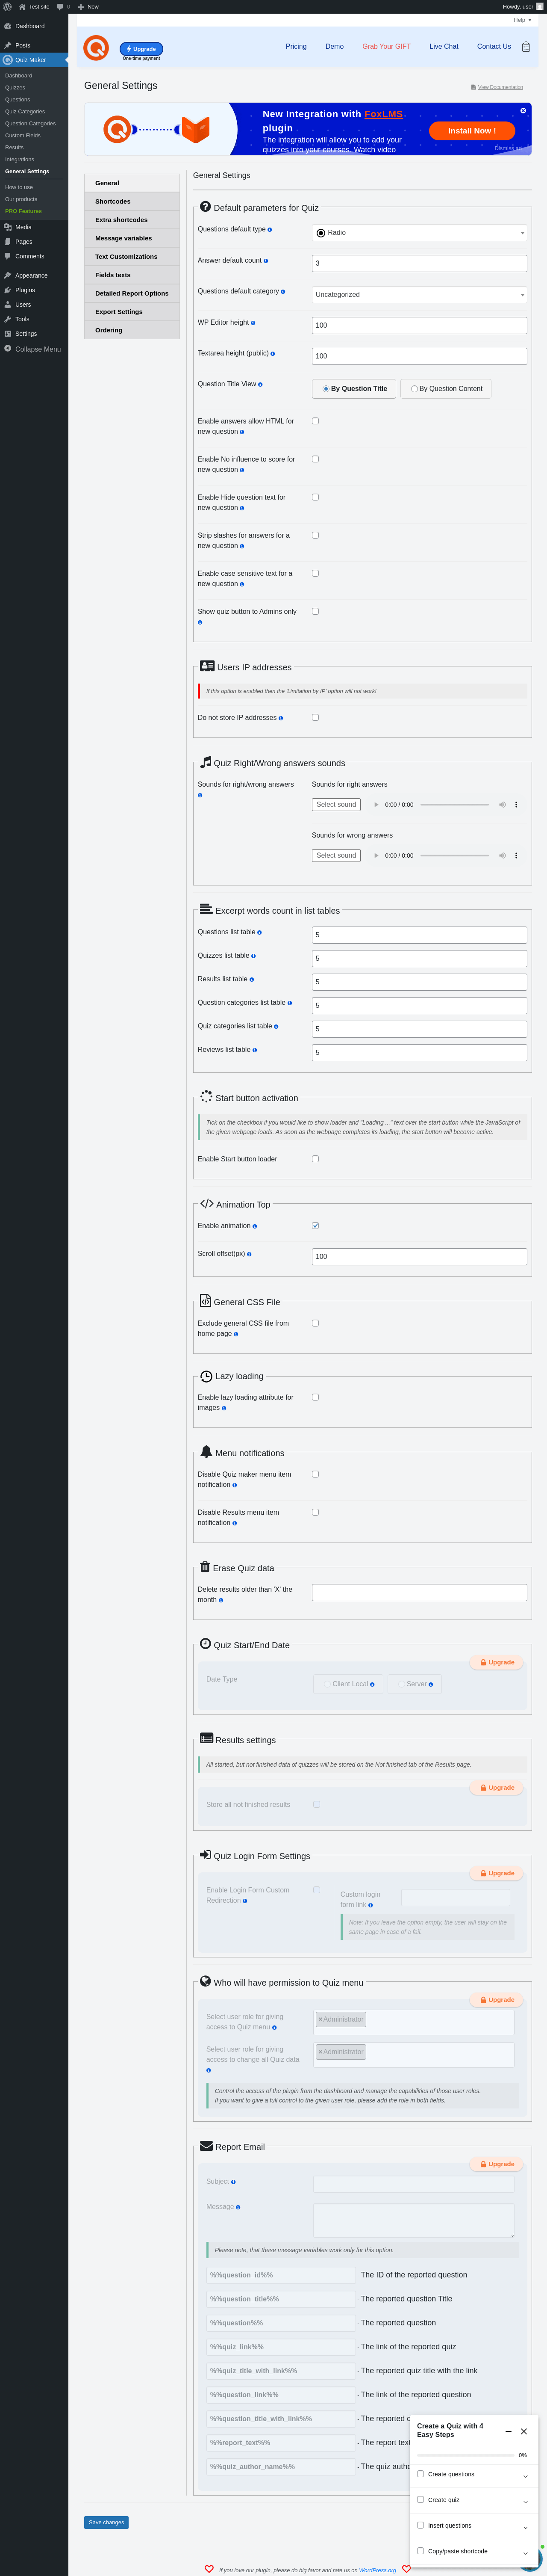547x2576 pixels.
Task: Open the Settings sidebar item
Action: click(34, 334)
